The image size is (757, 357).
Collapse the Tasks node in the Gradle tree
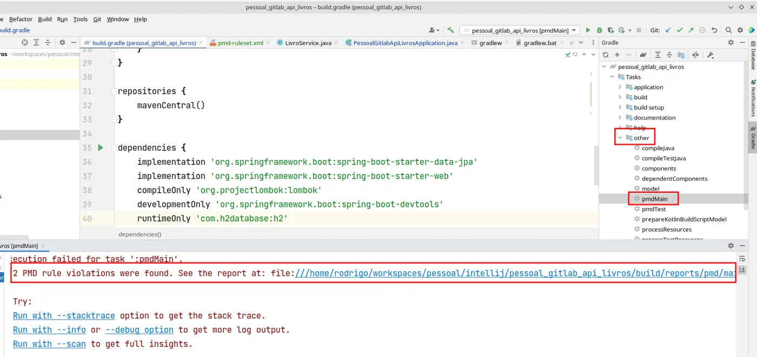[612, 77]
